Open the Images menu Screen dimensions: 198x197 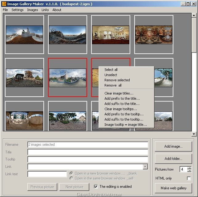(x=33, y=10)
